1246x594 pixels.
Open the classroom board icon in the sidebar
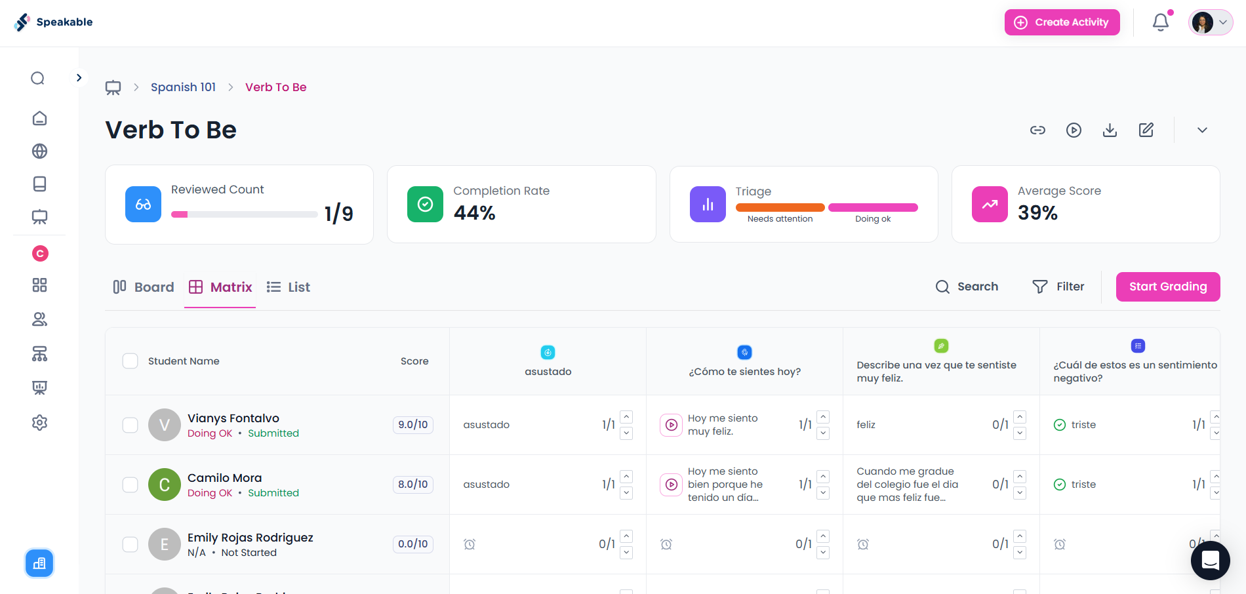click(39, 217)
